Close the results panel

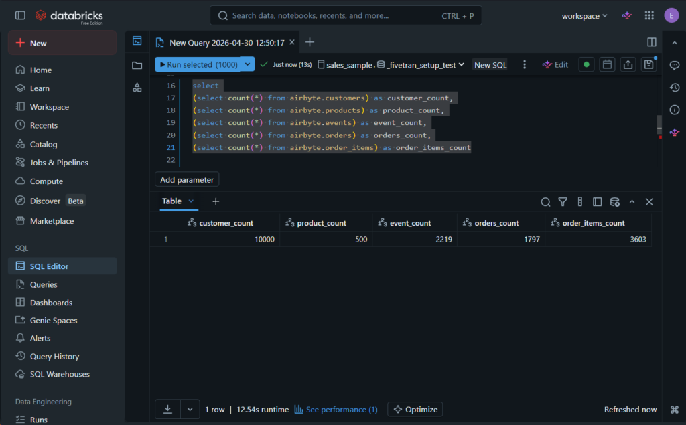pyautogui.click(x=649, y=201)
